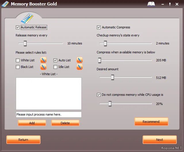The height and width of the screenshot is (152, 184).
Task: Uncheck the Auto List checkbox
Action: [55, 60]
